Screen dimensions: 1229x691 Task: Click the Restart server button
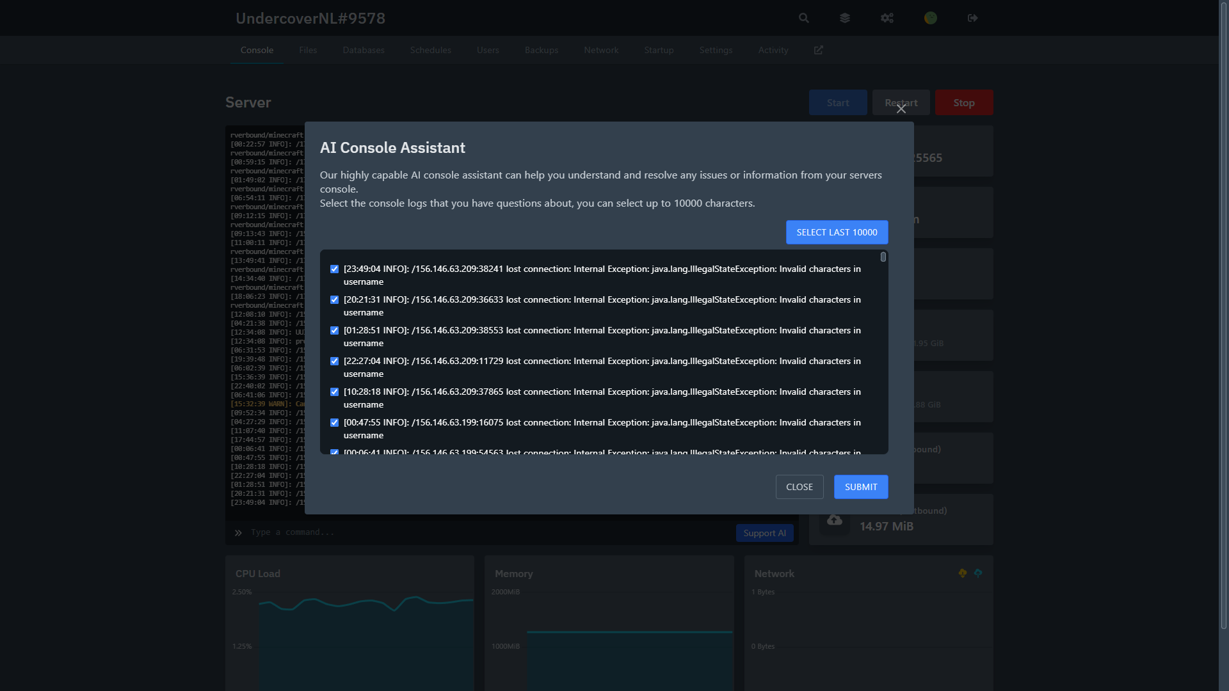point(901,102)
